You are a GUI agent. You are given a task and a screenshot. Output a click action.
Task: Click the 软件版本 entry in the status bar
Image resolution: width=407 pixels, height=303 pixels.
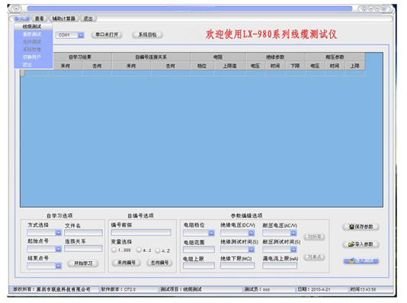click(129, 289)
